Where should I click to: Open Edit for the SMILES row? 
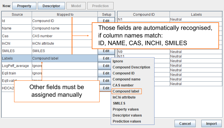pos(106,51)
